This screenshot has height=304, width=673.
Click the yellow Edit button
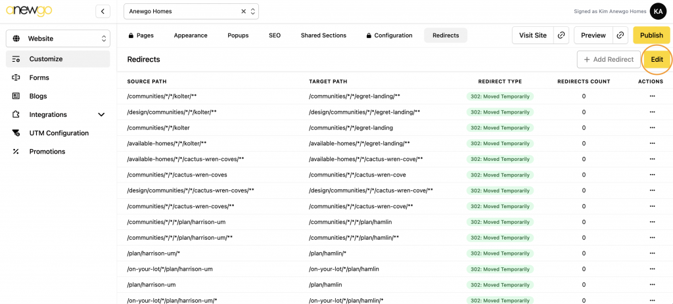[x=657, y=60]
